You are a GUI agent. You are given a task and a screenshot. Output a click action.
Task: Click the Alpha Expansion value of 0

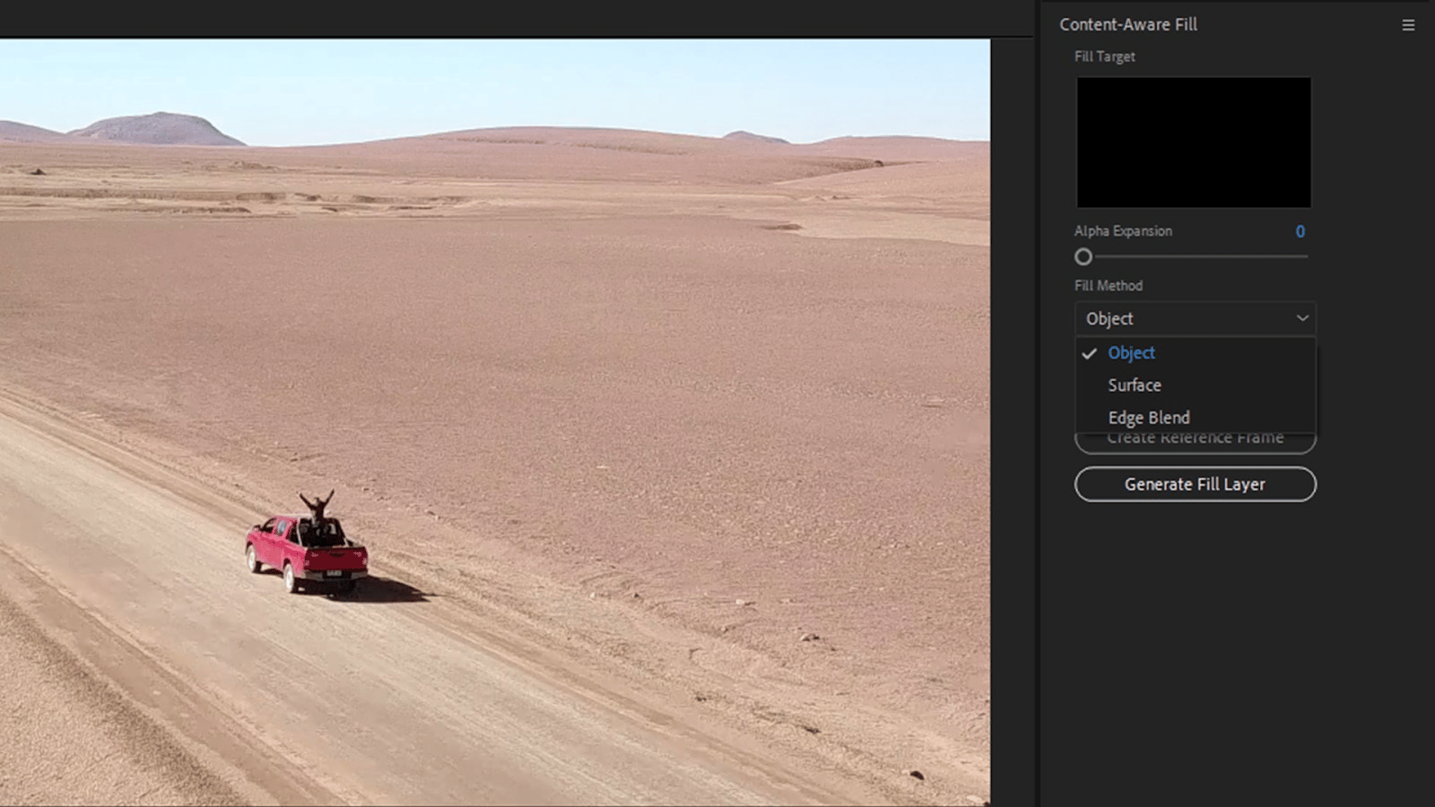click(x=1300, y=231)
